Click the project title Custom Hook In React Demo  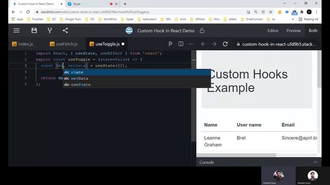coord(166,31)
